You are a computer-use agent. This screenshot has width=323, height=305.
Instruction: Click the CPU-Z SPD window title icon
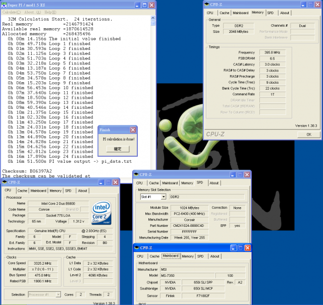coord(136,174)
